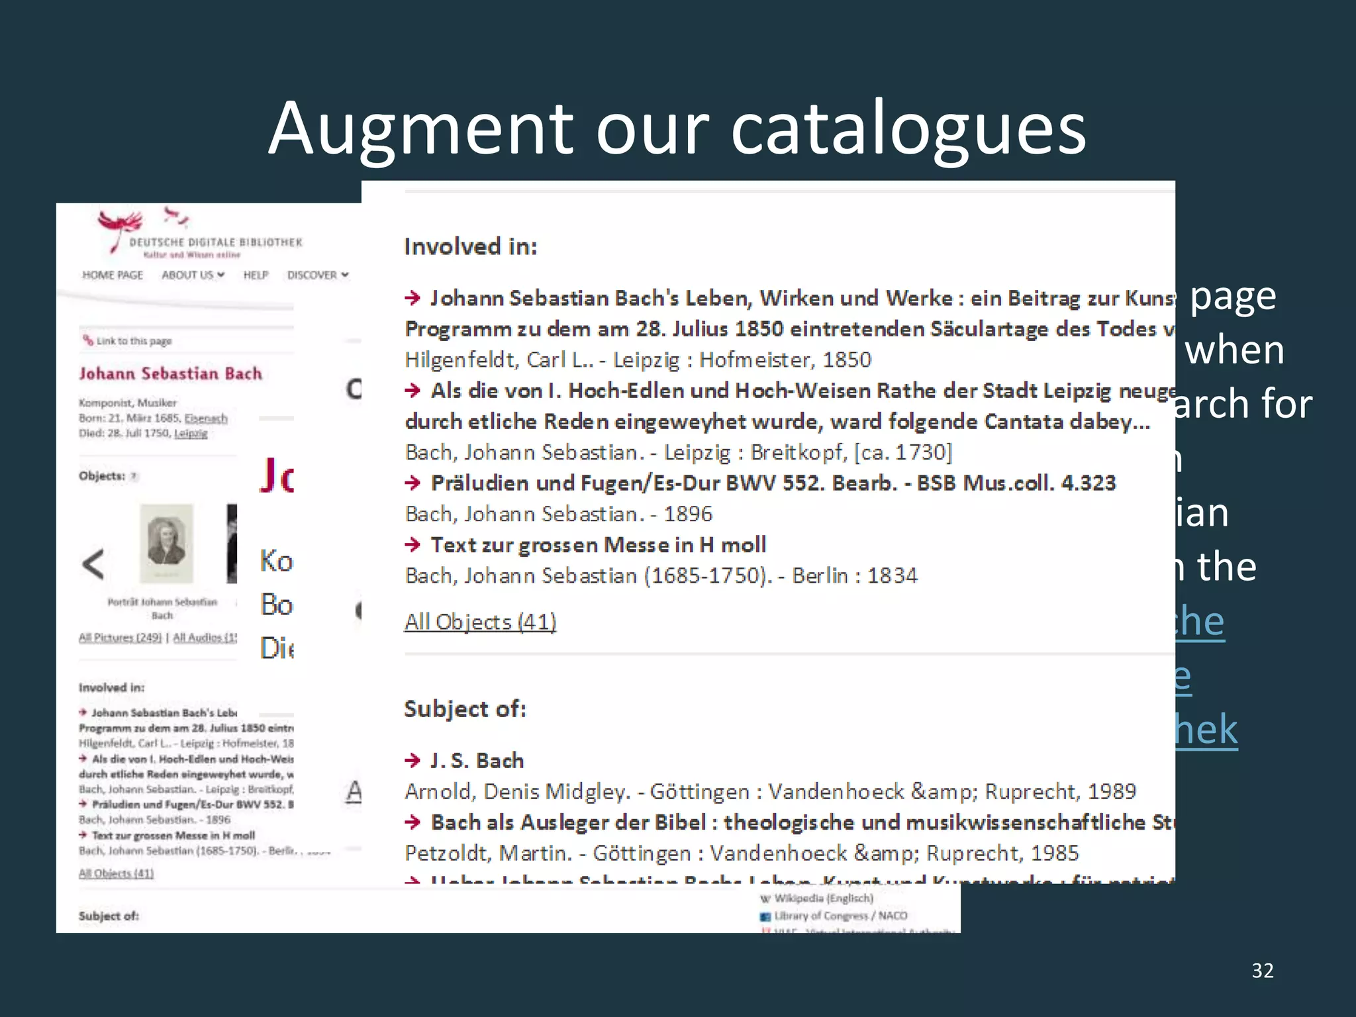Viewport: 1356px width, 1017px height.
Task: Expand the DISCOVER dropdown menu
Action: point(318,275)
